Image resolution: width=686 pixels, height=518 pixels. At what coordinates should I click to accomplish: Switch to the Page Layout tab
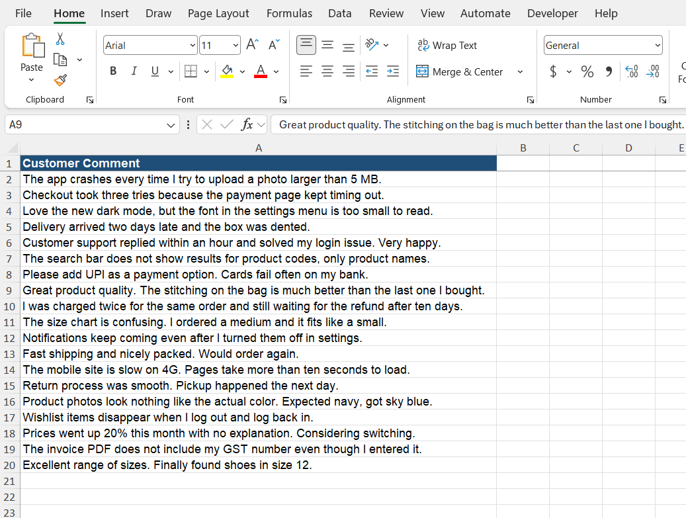[x=218, y=14]
